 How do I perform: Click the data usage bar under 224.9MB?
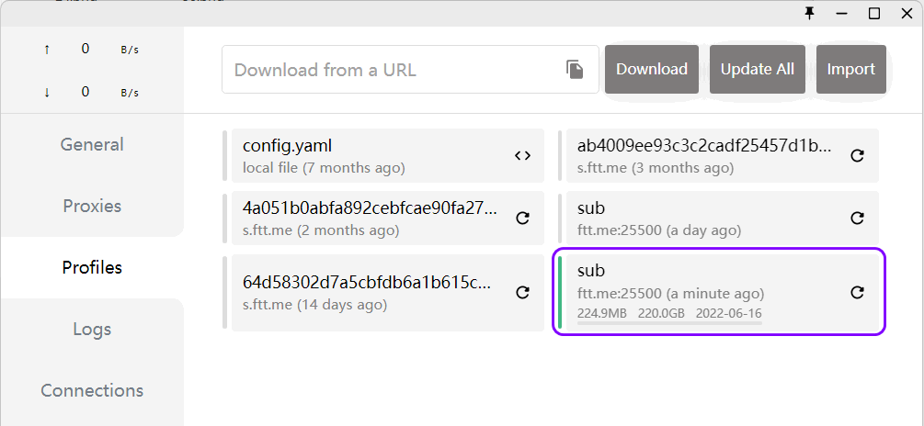669,322
